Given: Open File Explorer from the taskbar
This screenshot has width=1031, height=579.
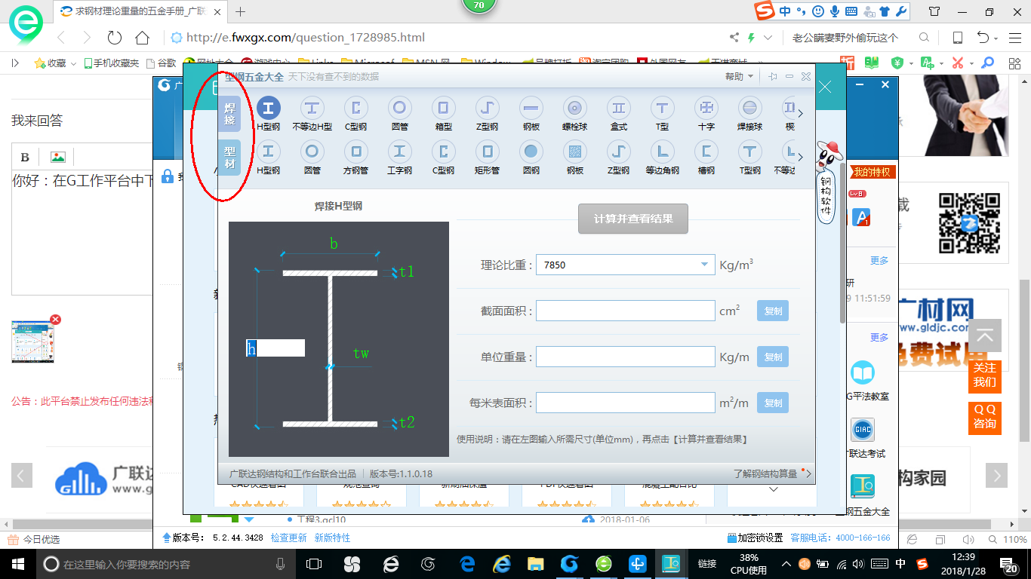Looking at the screenshot, I should click(536, 564).
